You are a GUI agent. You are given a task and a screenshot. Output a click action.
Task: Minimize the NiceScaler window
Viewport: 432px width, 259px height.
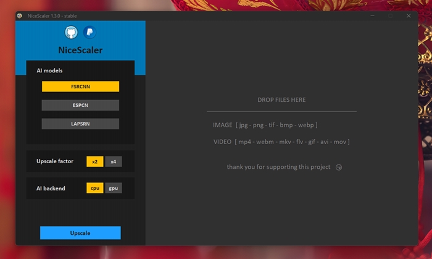click(x=373, y=15)
